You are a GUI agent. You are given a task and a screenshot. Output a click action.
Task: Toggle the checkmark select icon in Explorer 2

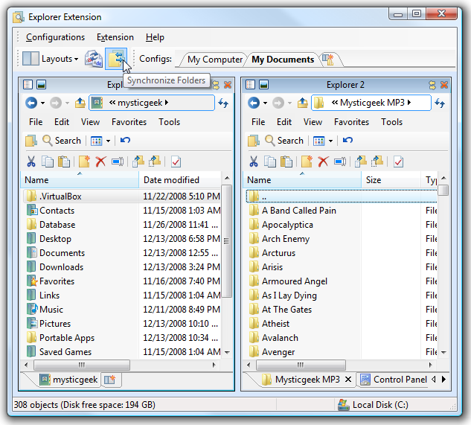pos(399,162)
